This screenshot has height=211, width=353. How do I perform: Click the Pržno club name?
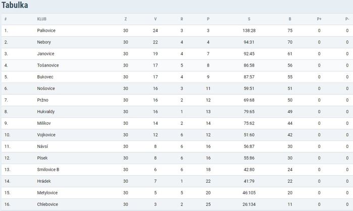(42, 100)
